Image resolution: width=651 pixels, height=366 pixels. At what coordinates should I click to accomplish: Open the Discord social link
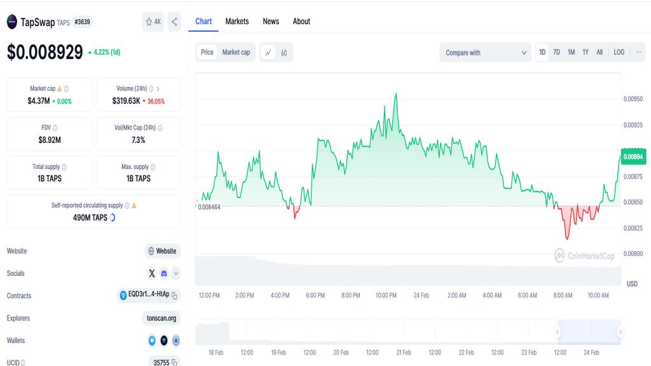click(x=164, y=273)
